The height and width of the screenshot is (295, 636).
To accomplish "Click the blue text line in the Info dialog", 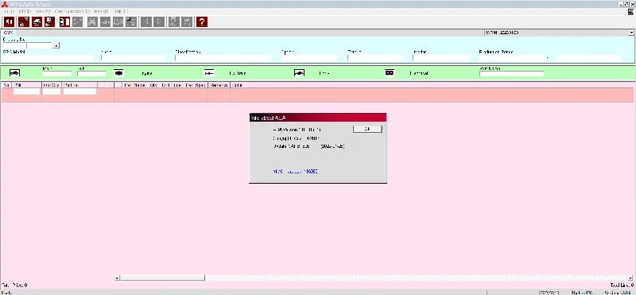I will 295,171.
